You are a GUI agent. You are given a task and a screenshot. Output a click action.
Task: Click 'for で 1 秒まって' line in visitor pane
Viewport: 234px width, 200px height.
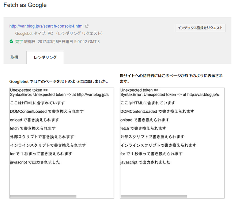[151, 154]
